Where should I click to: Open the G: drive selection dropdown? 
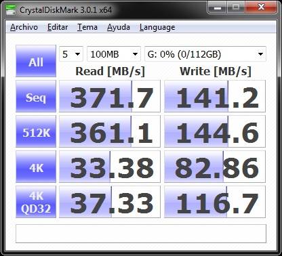click(205, 54)
